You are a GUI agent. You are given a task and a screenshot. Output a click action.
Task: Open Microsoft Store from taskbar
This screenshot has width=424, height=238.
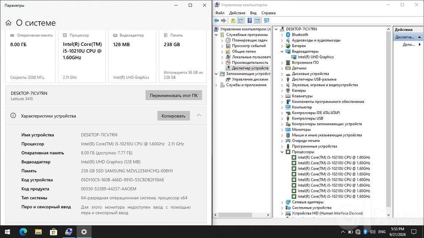(53, 232)
